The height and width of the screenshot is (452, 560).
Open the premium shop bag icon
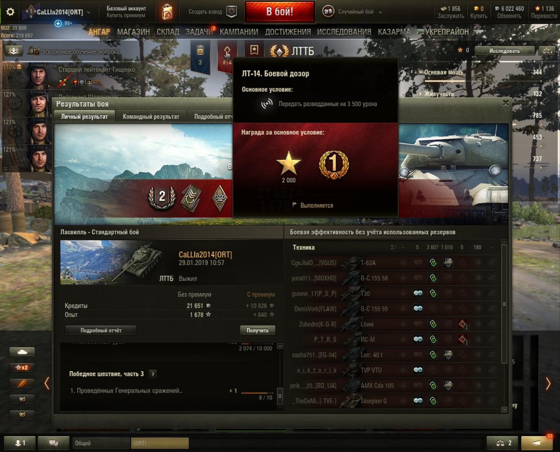(167, 12)
